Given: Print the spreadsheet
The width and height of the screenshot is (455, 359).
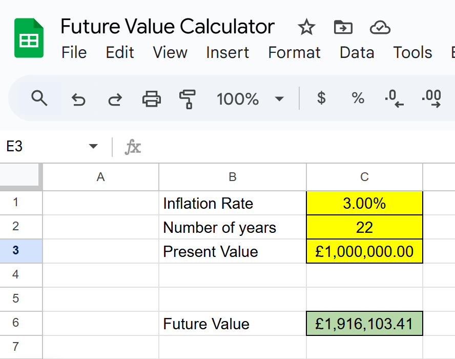Looking at the screenshot, I should click(152, 98).
